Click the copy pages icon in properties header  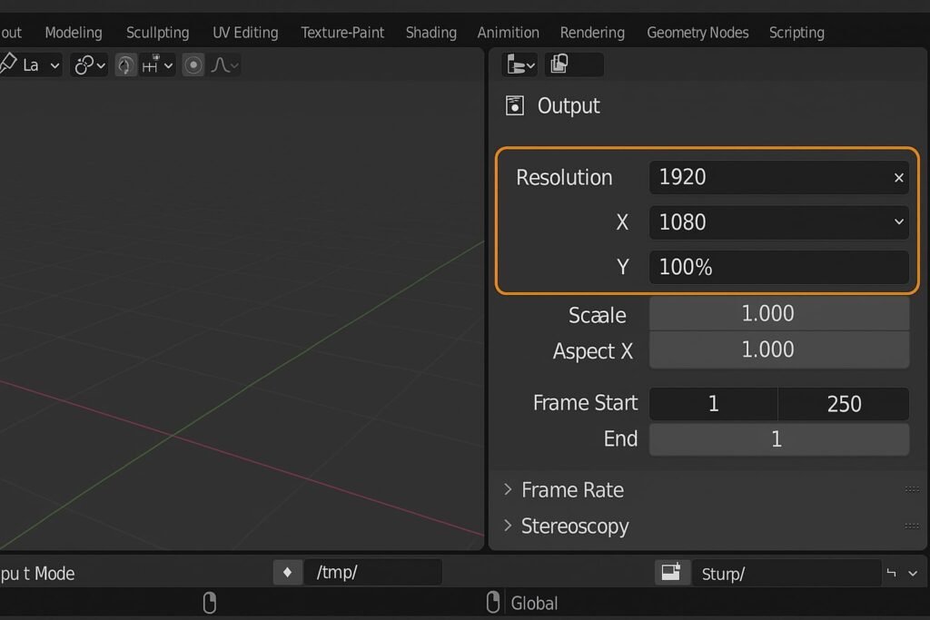(x=559, y=64)
